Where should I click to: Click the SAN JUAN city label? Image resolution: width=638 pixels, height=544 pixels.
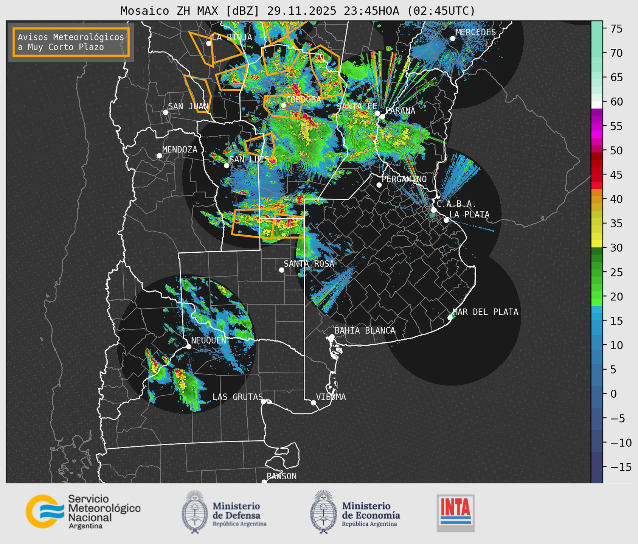pos(188,106)
